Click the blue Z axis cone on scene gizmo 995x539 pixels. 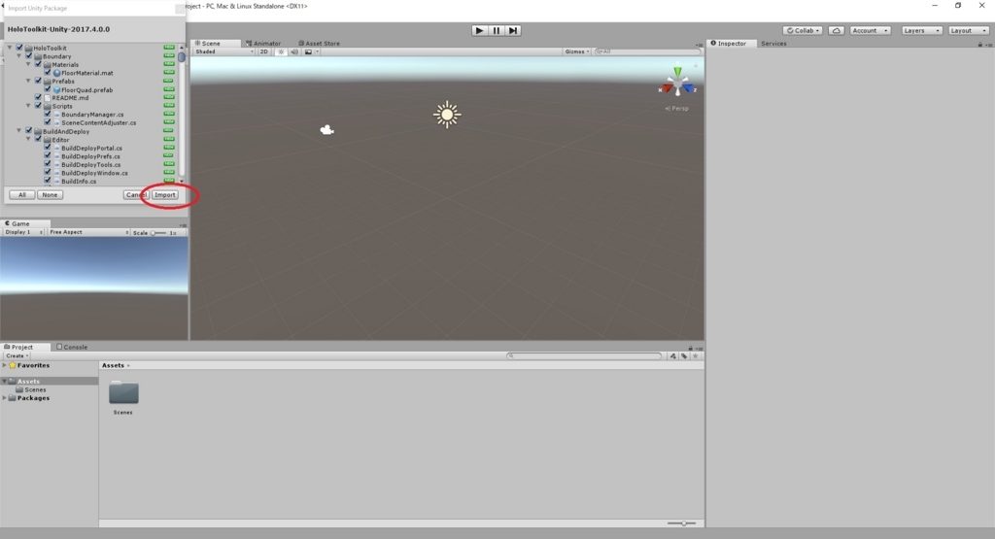(x=689, y=88)
